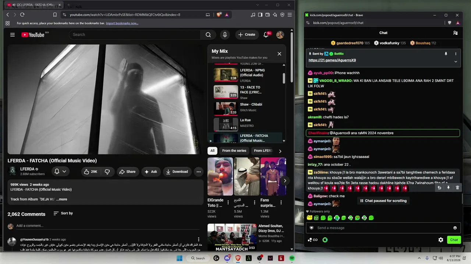The width and height of the screenshot is (471, 264).
Task: Show hidden system tray icons
Action: [x=419, y=258]
